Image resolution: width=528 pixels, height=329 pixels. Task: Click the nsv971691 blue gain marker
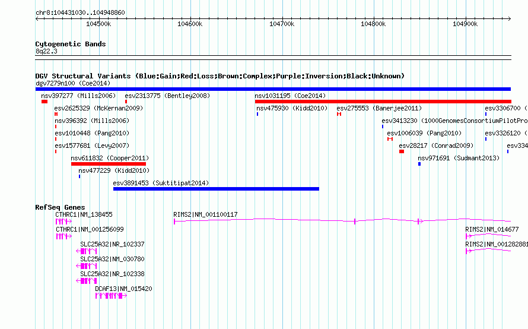pyautogui.click(x=419, y=164)
